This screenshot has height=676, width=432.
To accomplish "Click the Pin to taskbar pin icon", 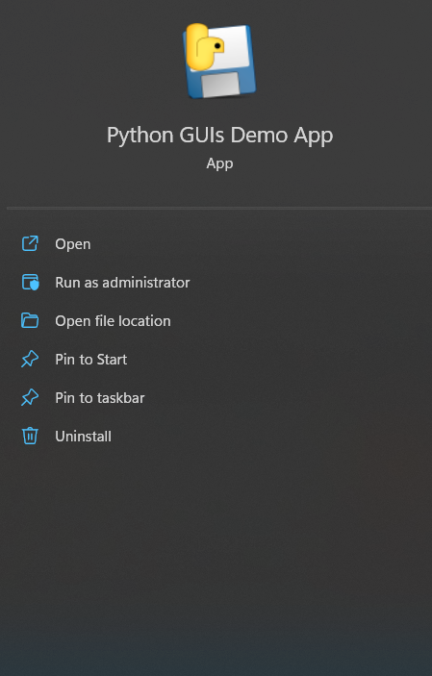I will click(30, 397).
